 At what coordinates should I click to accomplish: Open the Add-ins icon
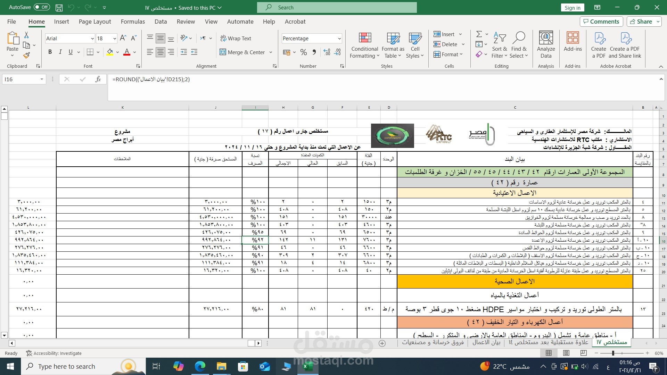(573, 42)
